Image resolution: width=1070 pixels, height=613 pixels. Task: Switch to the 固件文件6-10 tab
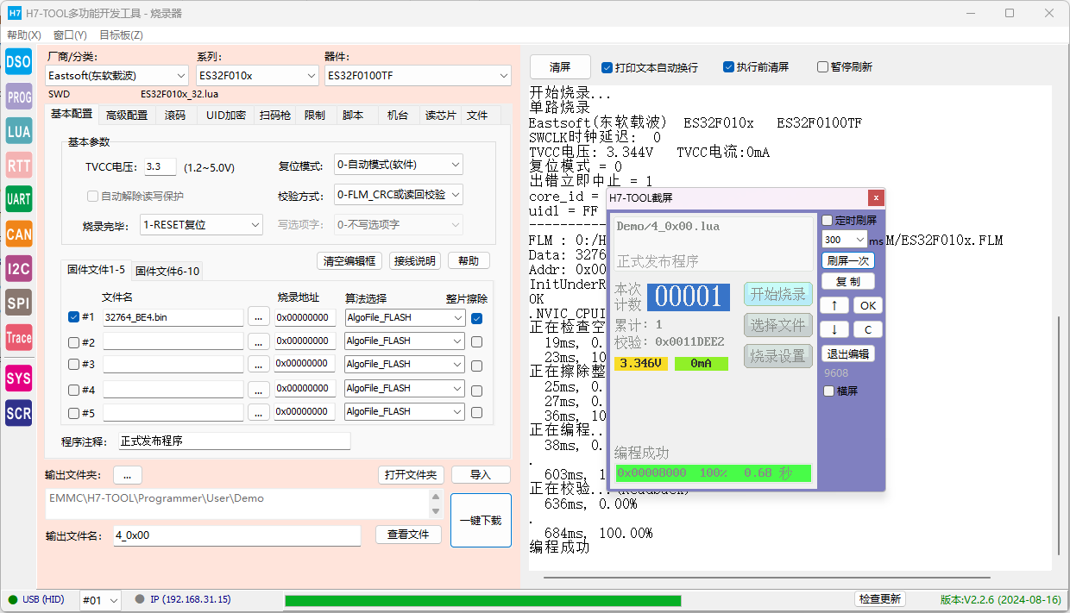pos(167,271)
